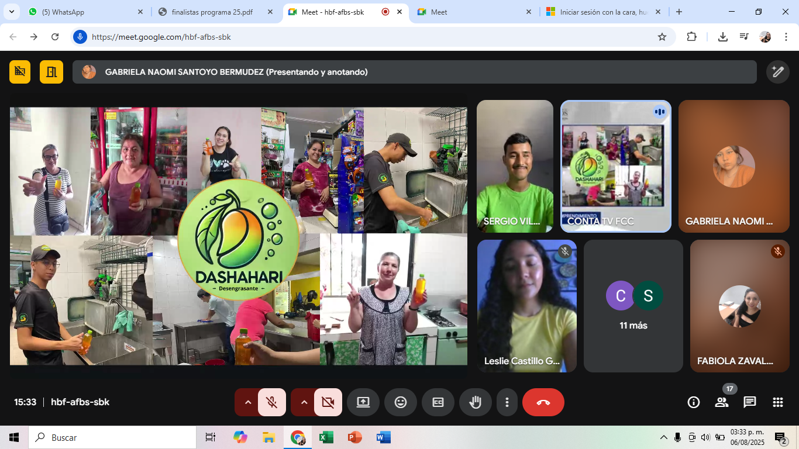
Task: Open the Chrome extensions menu
Action: point(691,37)
